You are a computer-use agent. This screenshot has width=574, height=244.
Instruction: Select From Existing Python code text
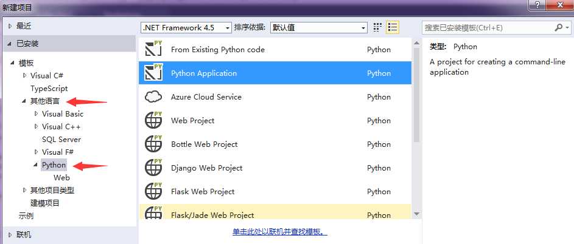pyautogui.click(x=218, y=49)
